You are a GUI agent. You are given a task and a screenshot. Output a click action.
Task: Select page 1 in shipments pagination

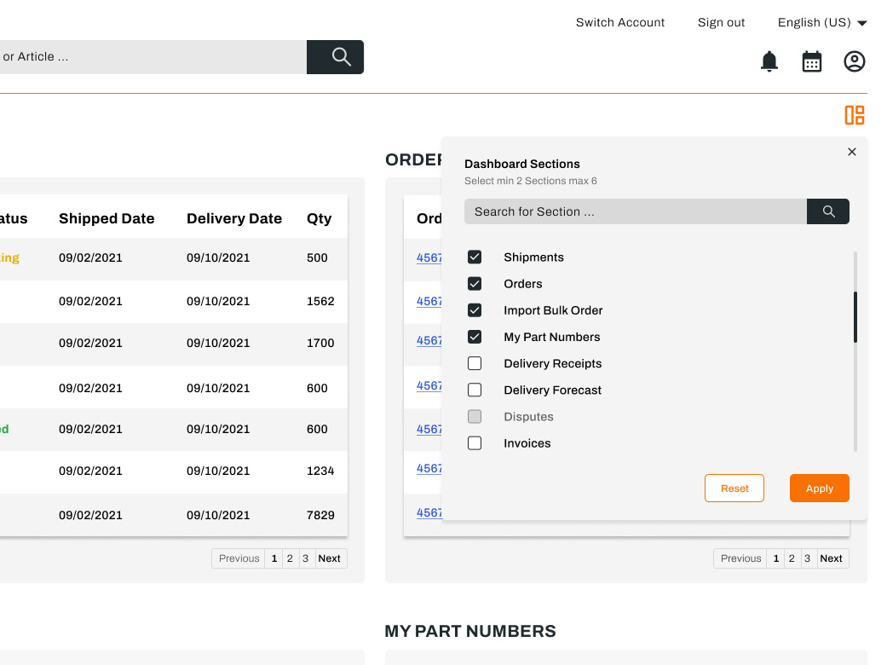tap(274, 558)
